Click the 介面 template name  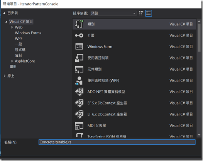point(91,36)
